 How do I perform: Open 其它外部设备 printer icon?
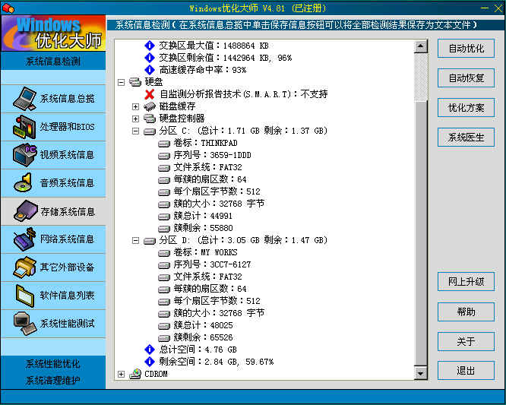pyautogui.click(x=24, y=267)
